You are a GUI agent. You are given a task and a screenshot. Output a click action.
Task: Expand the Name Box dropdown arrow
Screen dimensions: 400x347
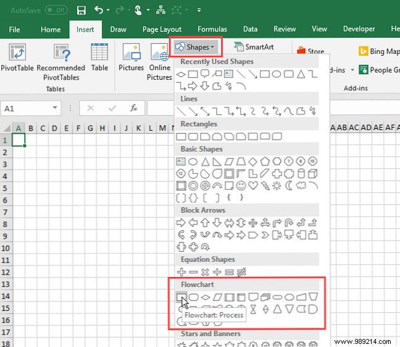[54, 108]
